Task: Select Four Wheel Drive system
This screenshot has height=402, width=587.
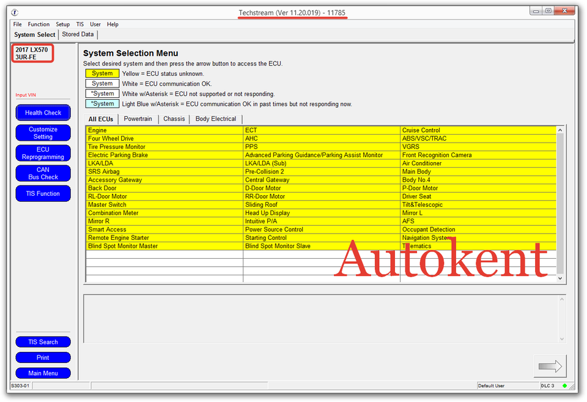Action: click(x=164, y=138)
